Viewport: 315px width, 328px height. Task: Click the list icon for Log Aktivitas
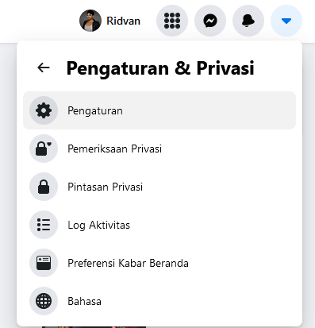coord(44,225)
